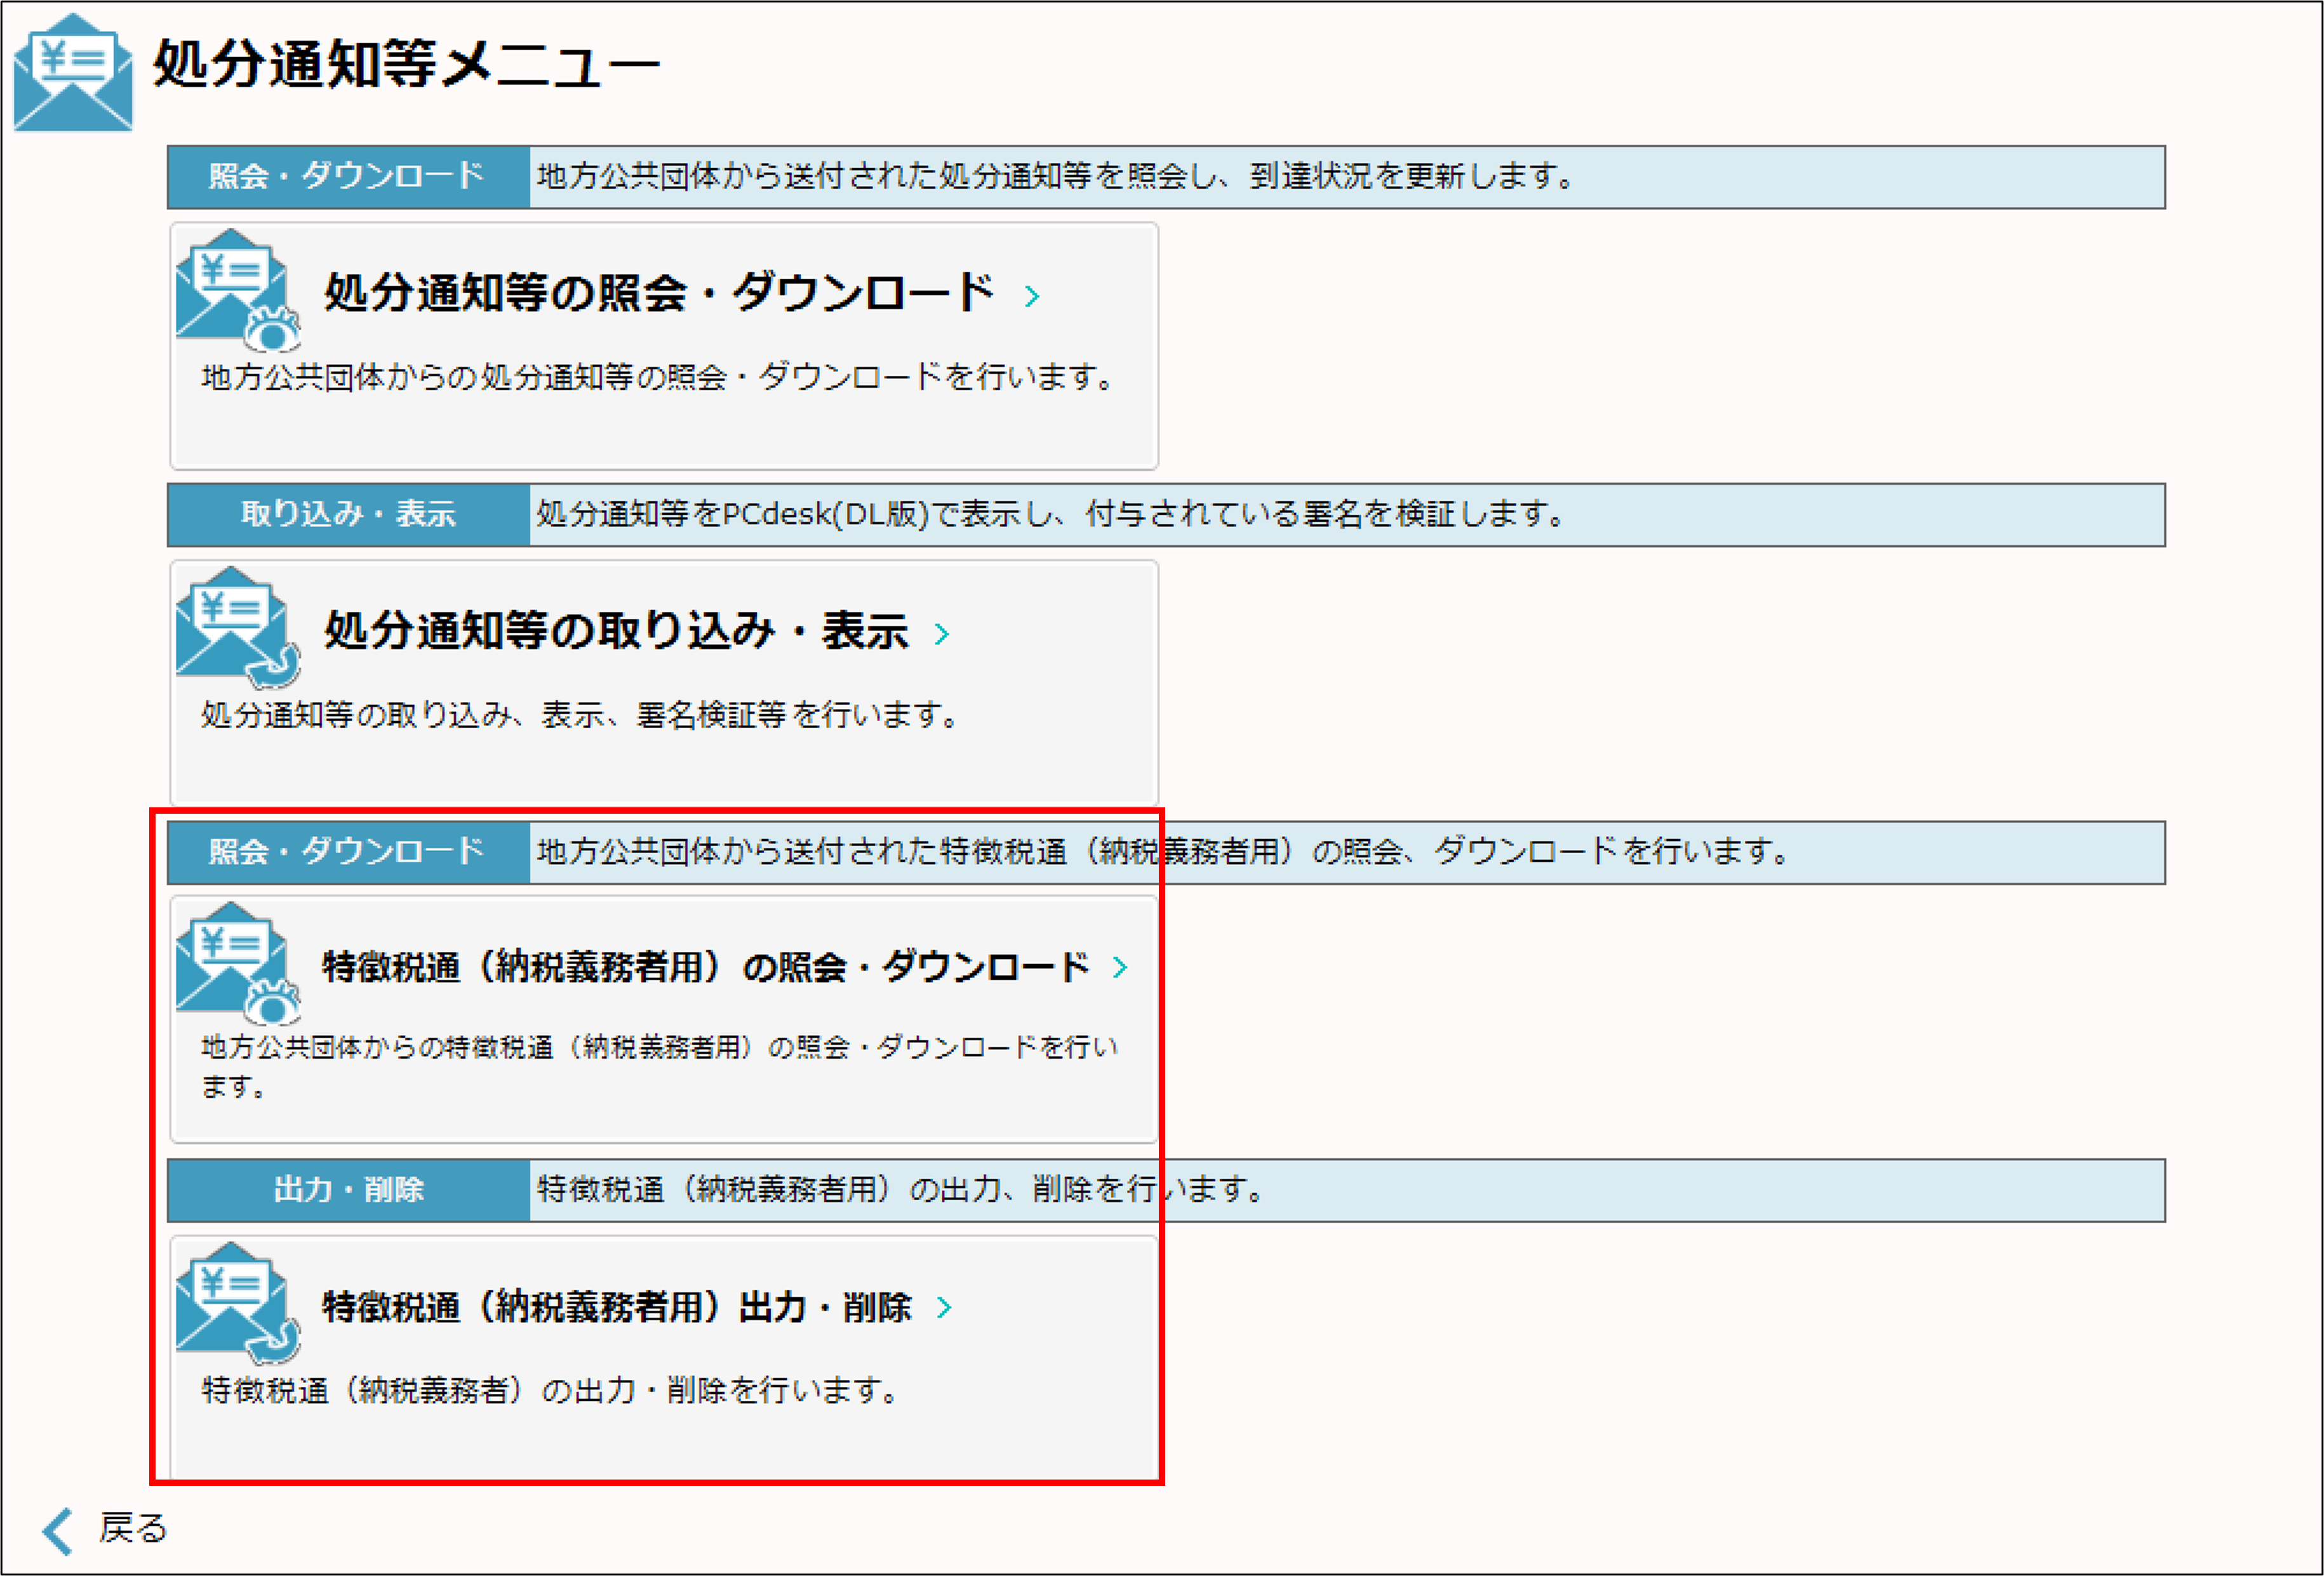The image size is (2324, 1576).
Task: Click text 特徴税通（納税義務者用）の出力、削除を行います。
Action: (901, 1189)
